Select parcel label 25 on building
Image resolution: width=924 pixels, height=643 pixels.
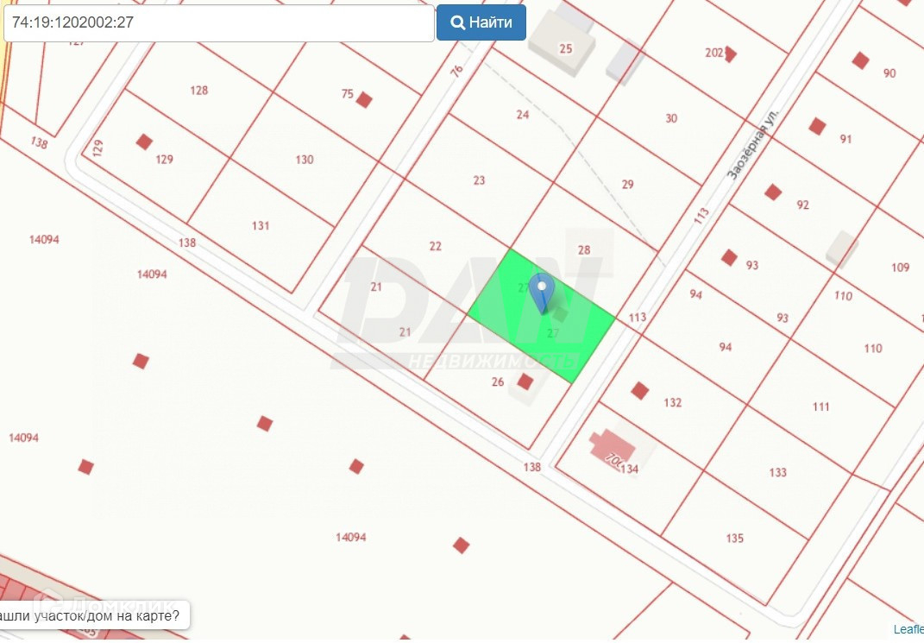tap(566, 48)
